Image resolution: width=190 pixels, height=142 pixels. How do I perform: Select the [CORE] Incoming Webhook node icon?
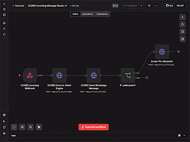[x=30, y=75]
